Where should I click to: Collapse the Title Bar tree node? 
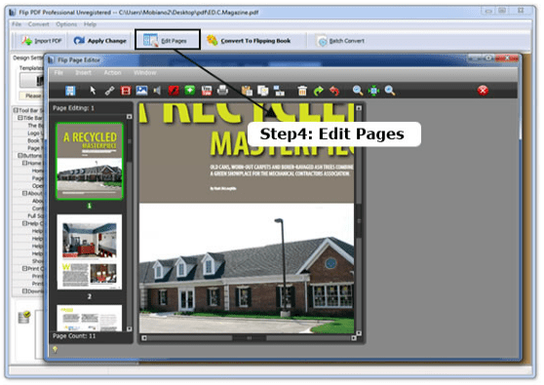click(x=20, y=118)
